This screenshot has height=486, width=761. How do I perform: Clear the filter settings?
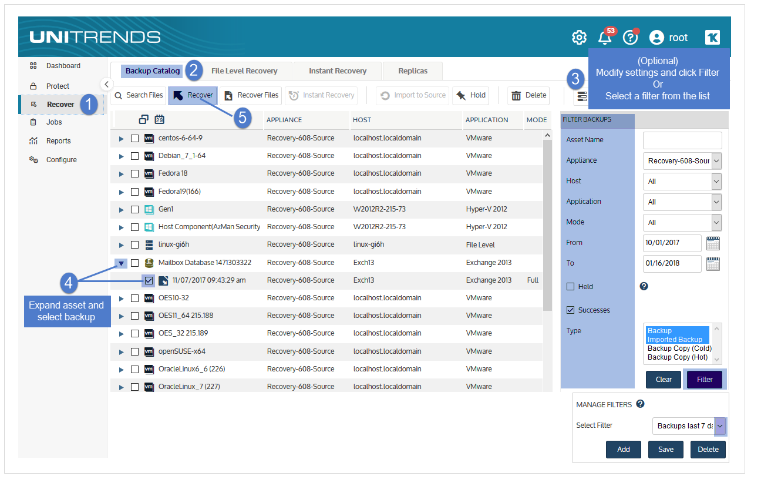click(x=664, y=380)
